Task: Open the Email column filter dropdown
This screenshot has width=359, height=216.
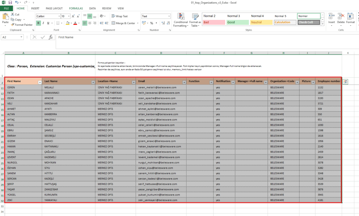Action: coord(184,82)
